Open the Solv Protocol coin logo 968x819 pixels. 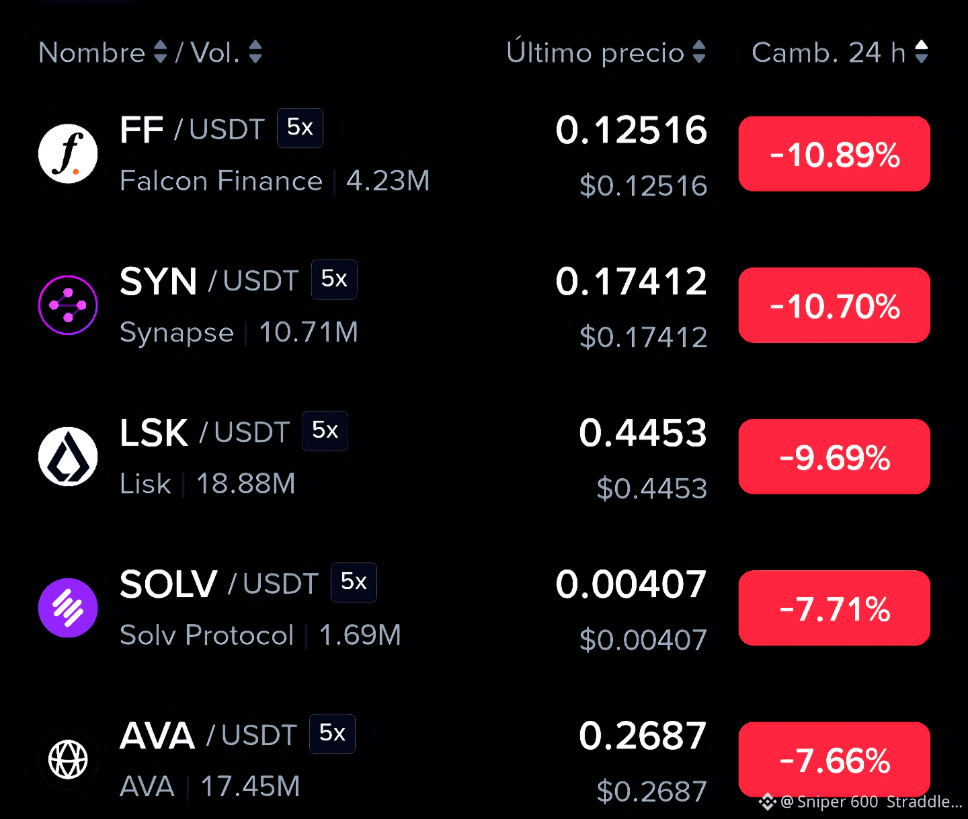(x=68, y=608)
